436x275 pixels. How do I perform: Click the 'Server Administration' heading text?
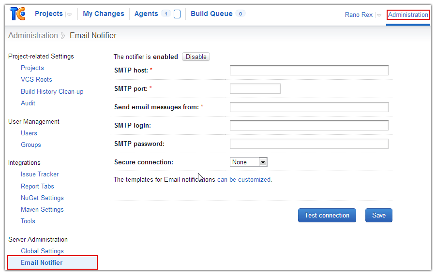coord(38,239)
